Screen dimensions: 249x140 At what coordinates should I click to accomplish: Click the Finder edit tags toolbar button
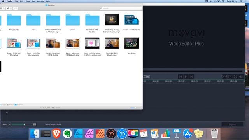point(16,9)
